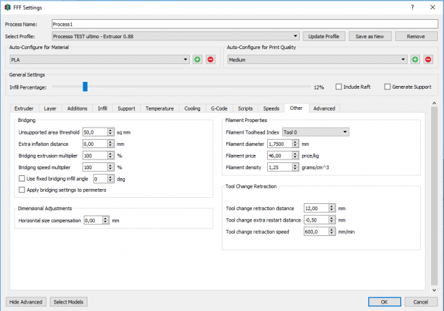Click the Process Name text field
This screenshot has width=444, height=311.
click(x=244, y=24)
